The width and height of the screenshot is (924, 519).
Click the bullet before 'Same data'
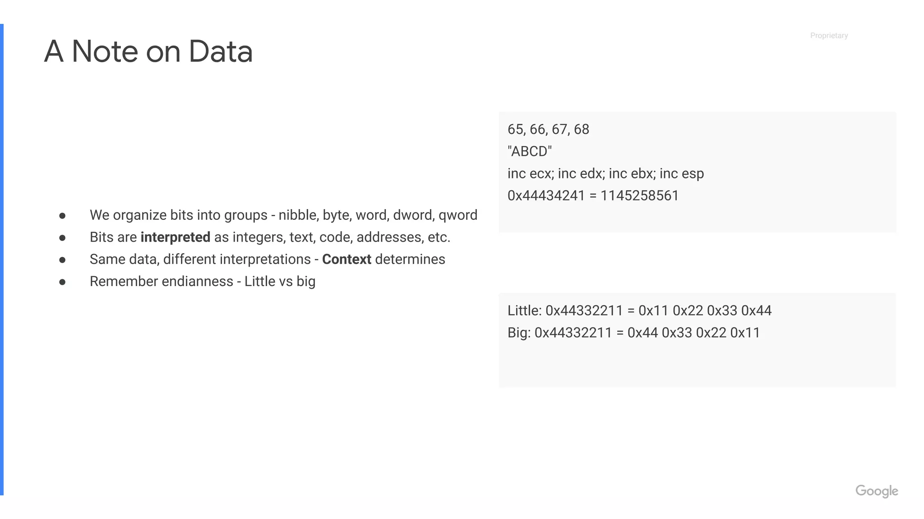click(62, 260)
